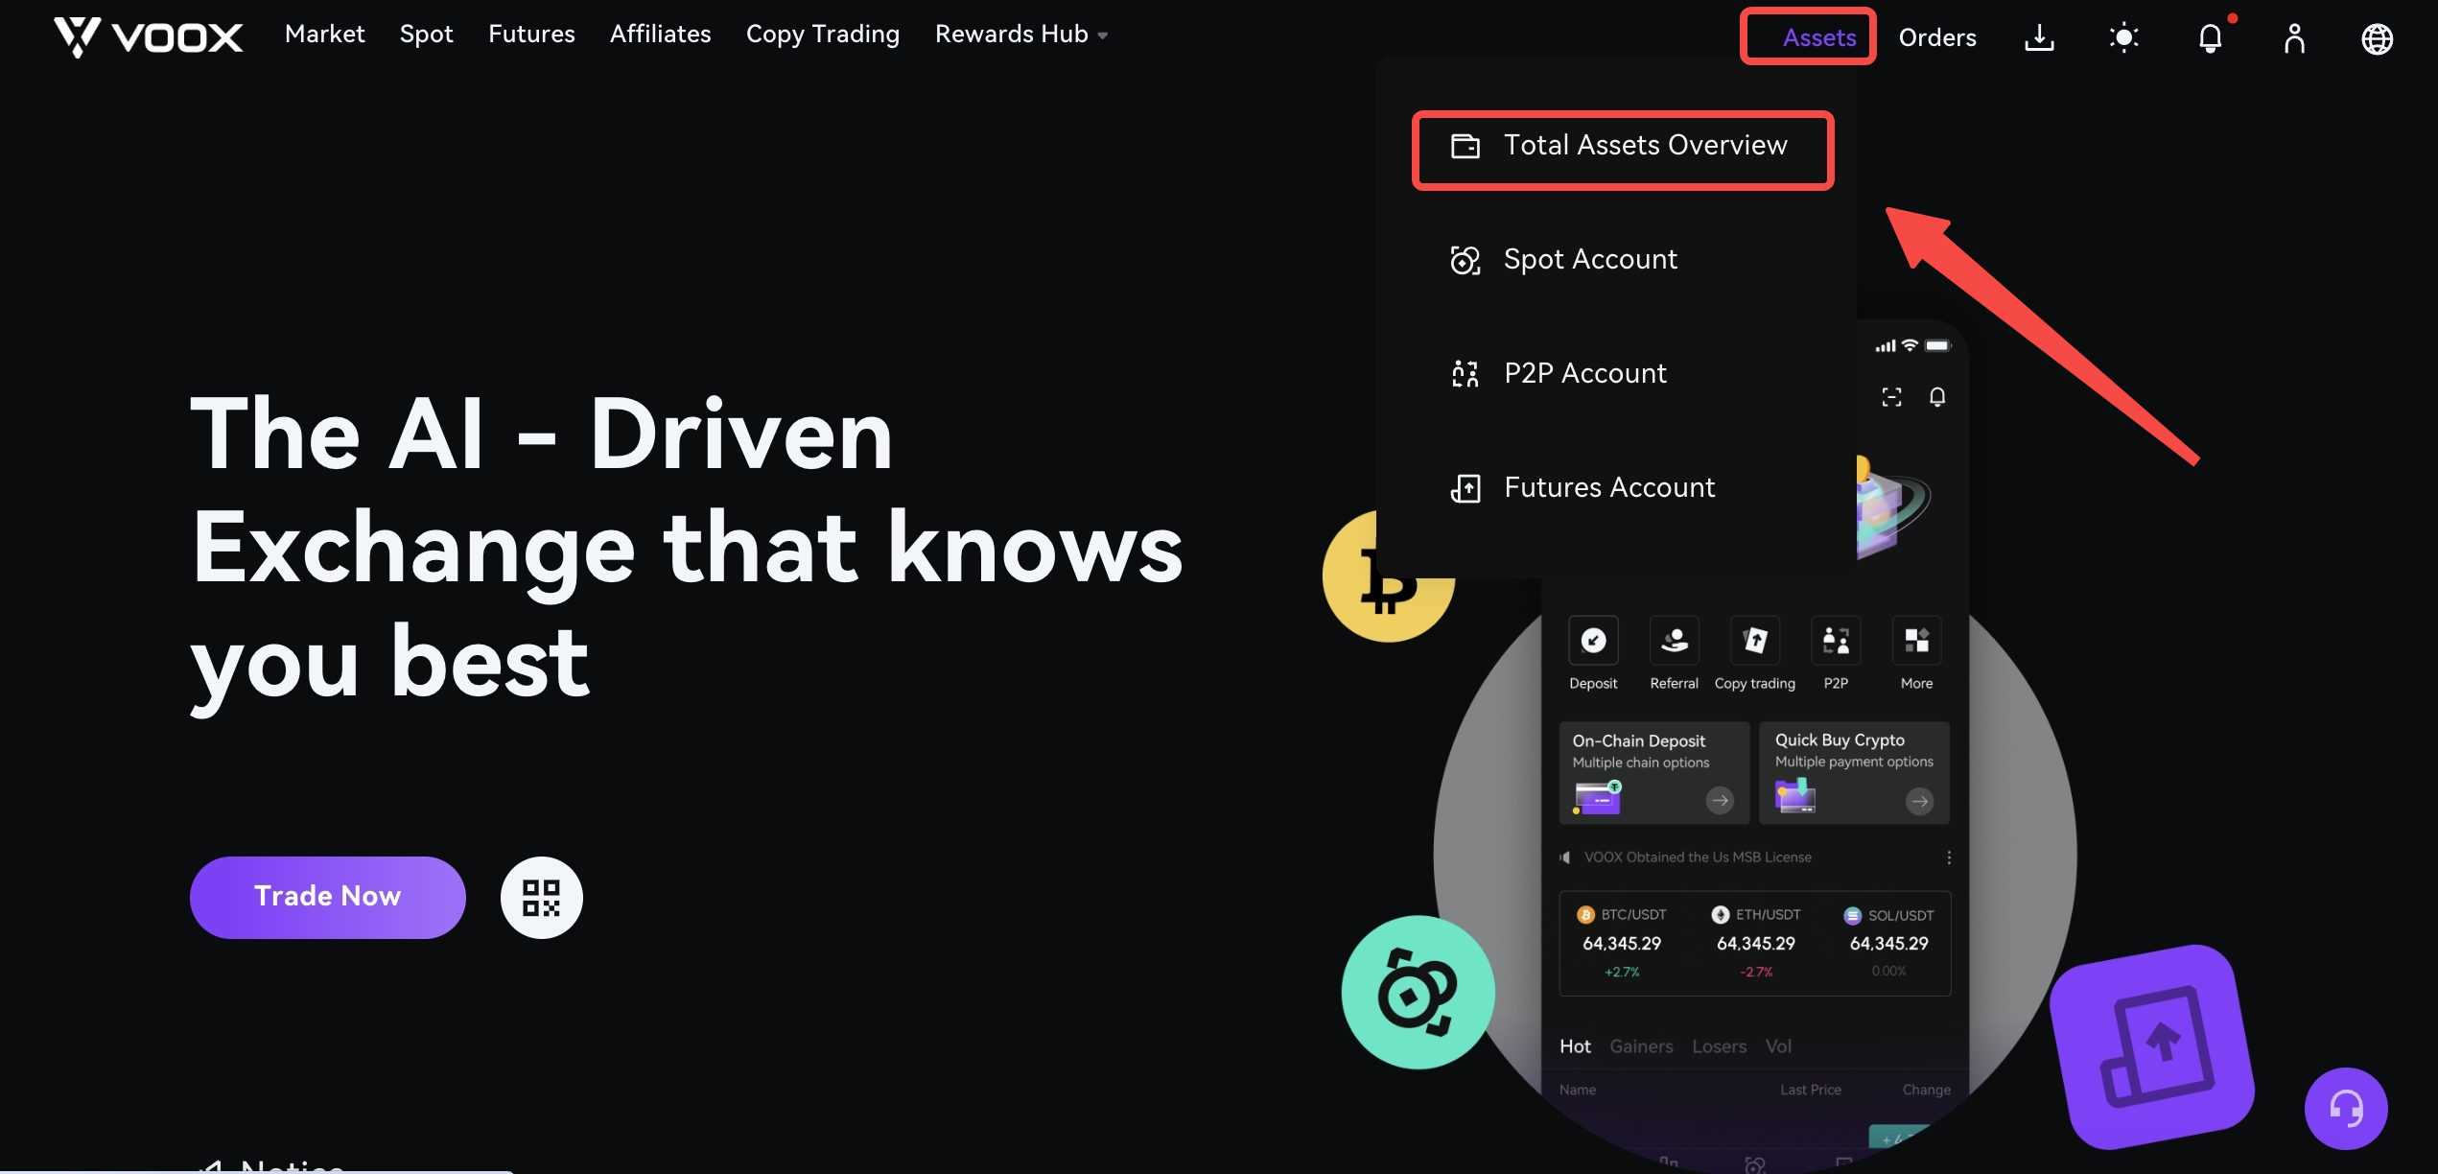Click the scan icon in phone mockup
Image resolution: width=2438 pixels, height=1174 pixels.
click(1891, 397)
